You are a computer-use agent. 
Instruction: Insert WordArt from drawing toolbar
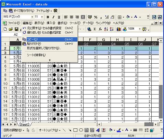(98, 130)
